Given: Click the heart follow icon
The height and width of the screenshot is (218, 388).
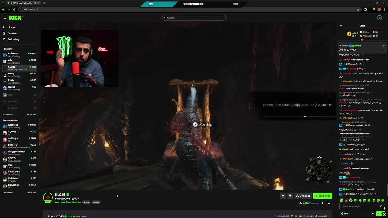Looking at the screenshot, I should point(290,196).
